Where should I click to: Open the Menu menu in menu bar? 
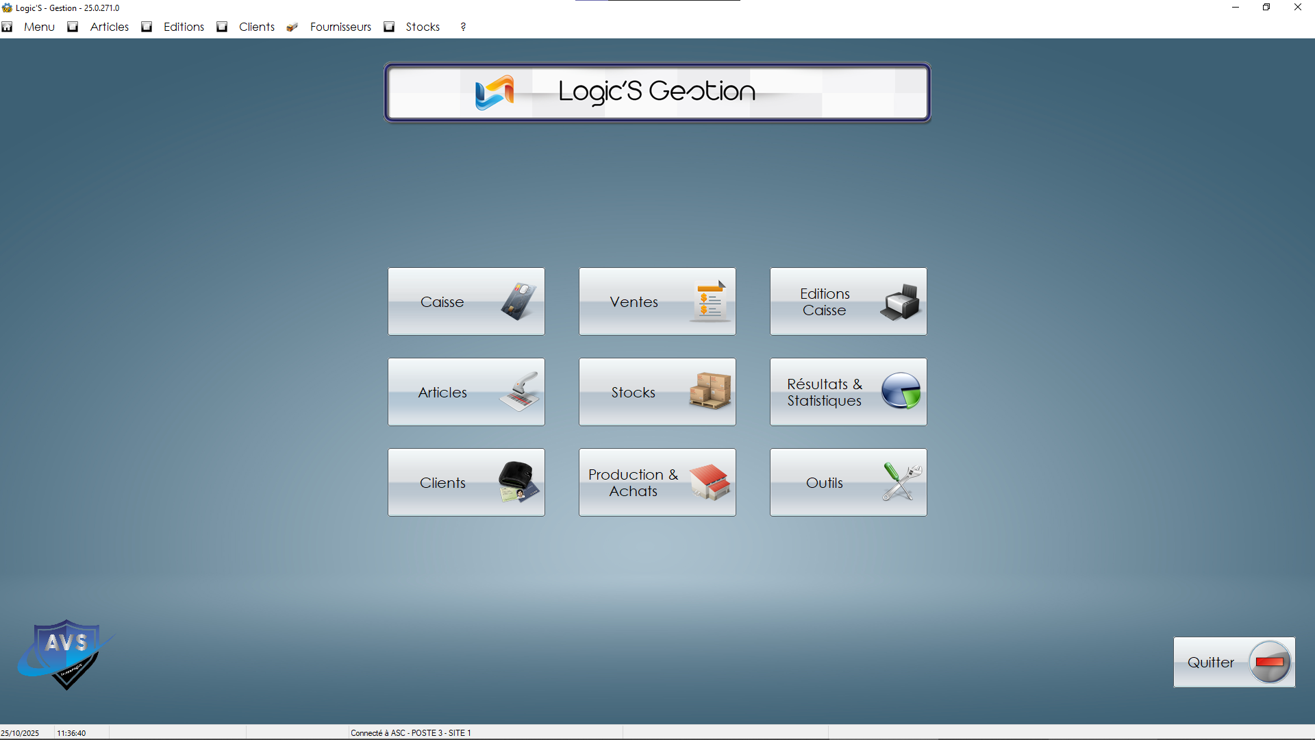(39, 27)
